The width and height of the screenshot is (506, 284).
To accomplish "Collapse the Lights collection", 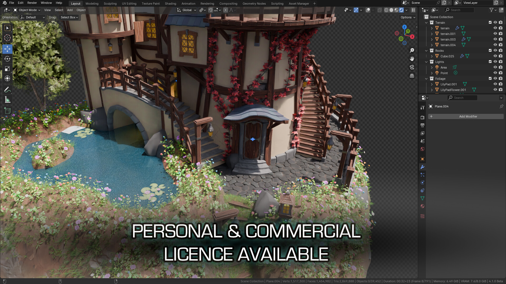I will pos(426,62).
